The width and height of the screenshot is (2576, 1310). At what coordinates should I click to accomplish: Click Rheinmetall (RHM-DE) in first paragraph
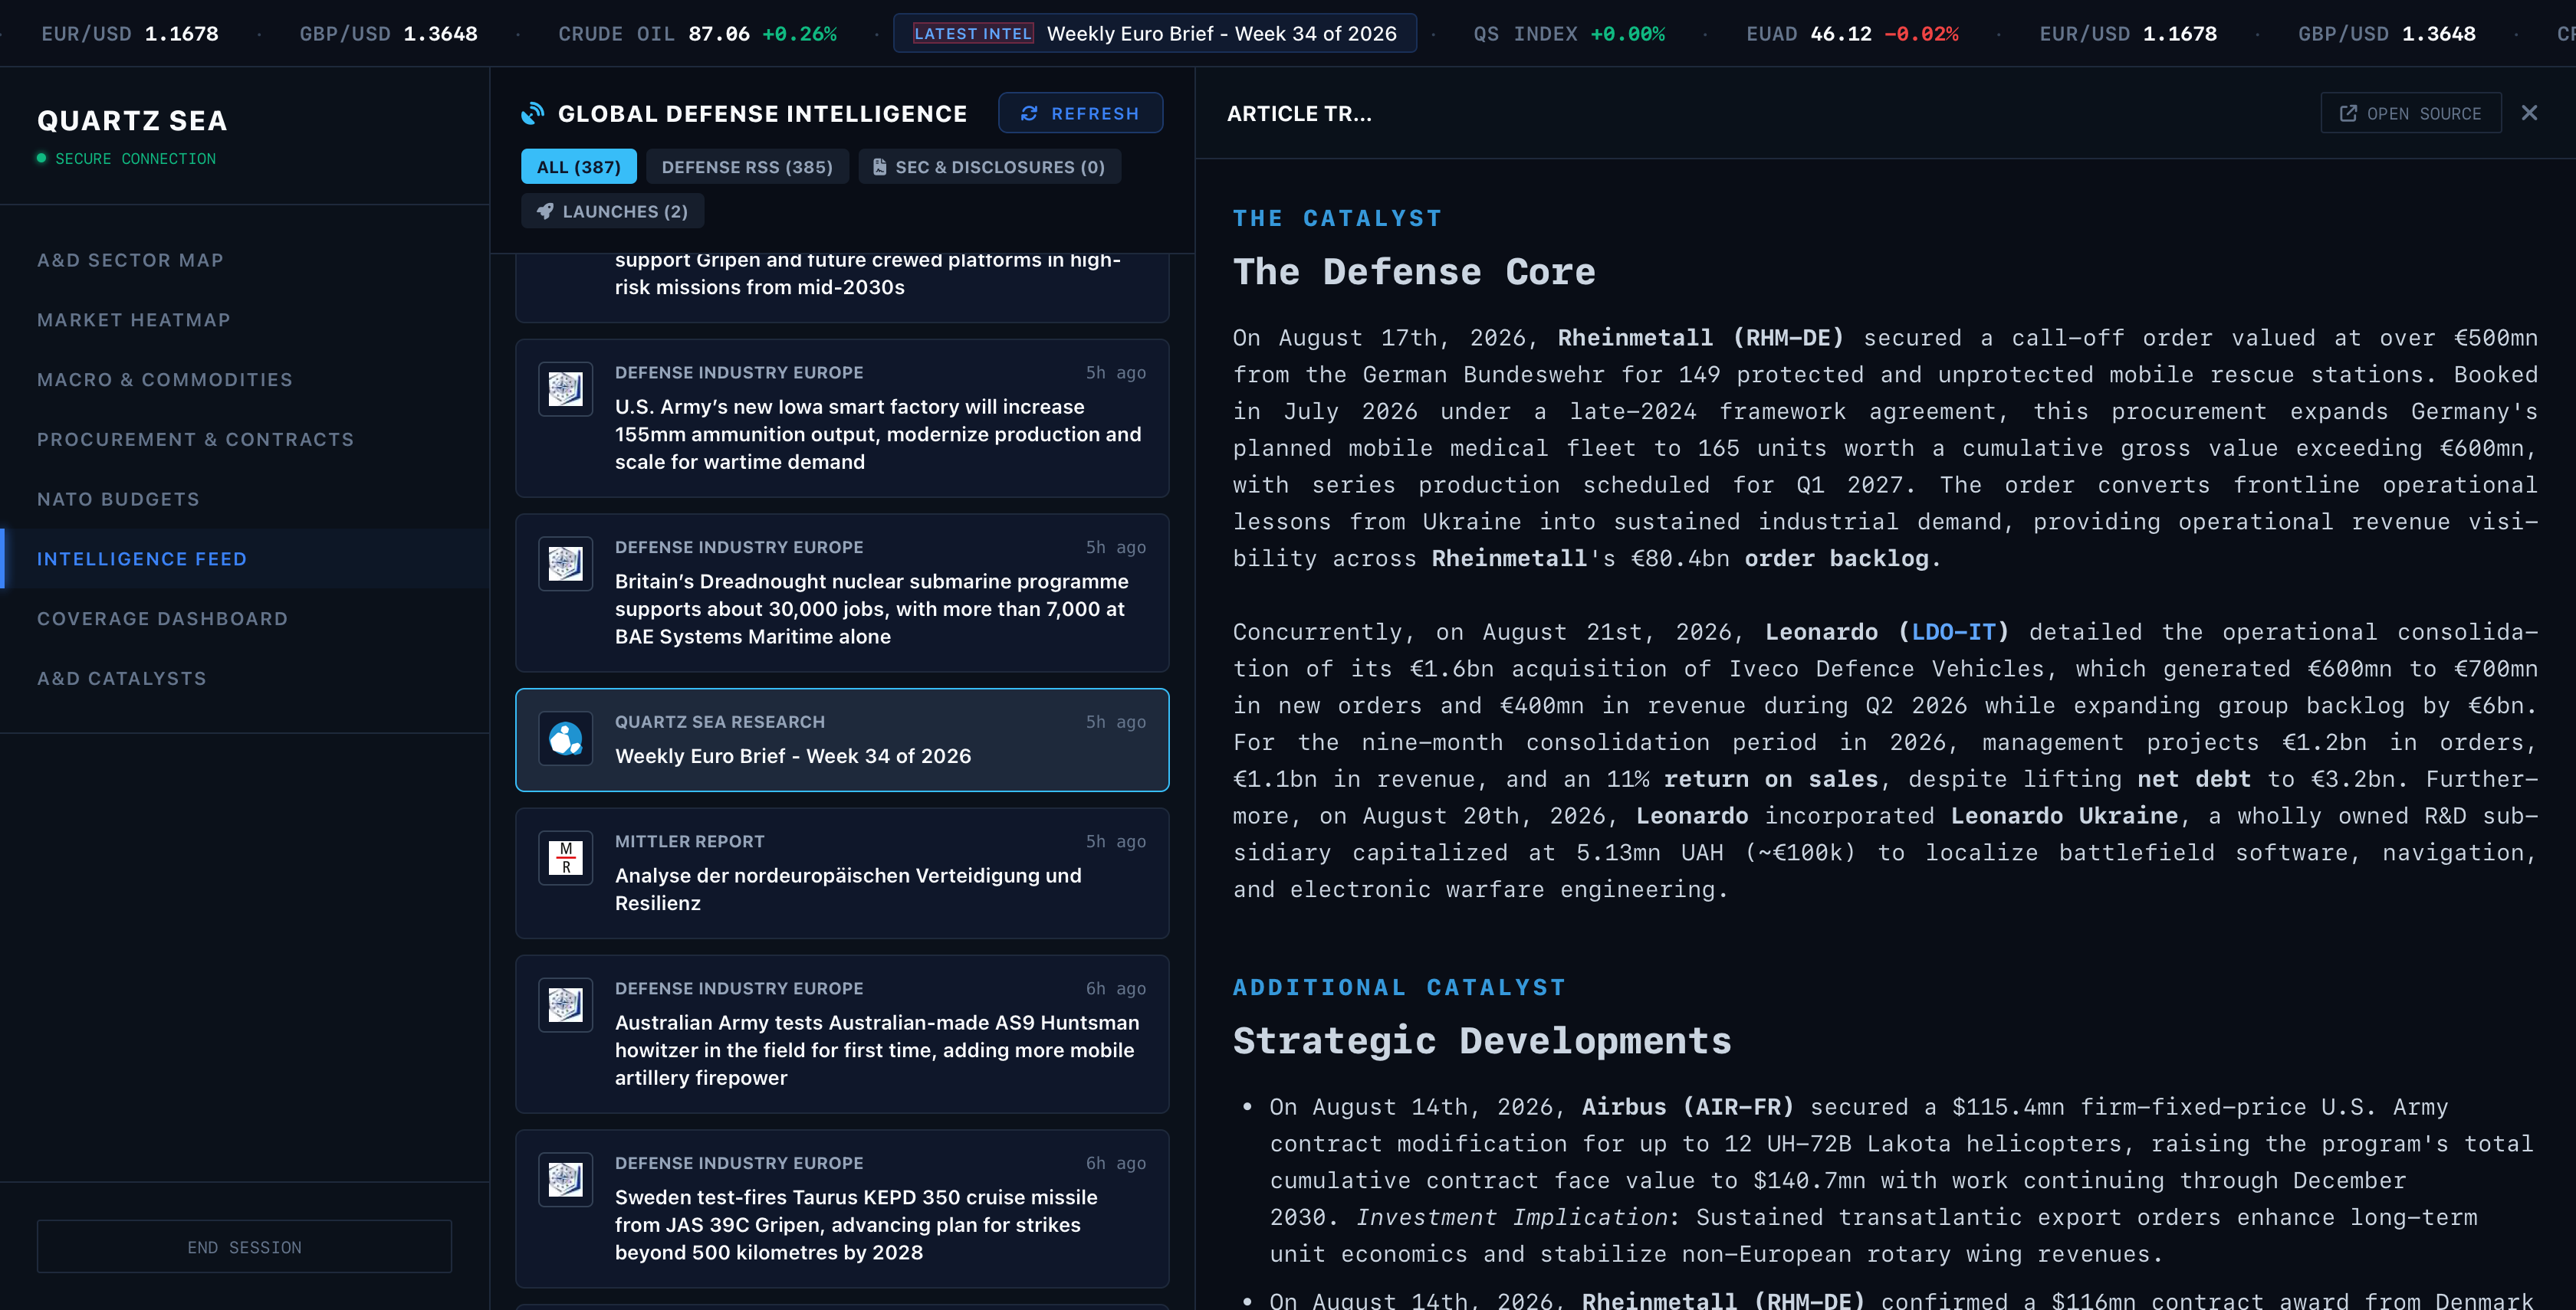[x=1701, y=338]
